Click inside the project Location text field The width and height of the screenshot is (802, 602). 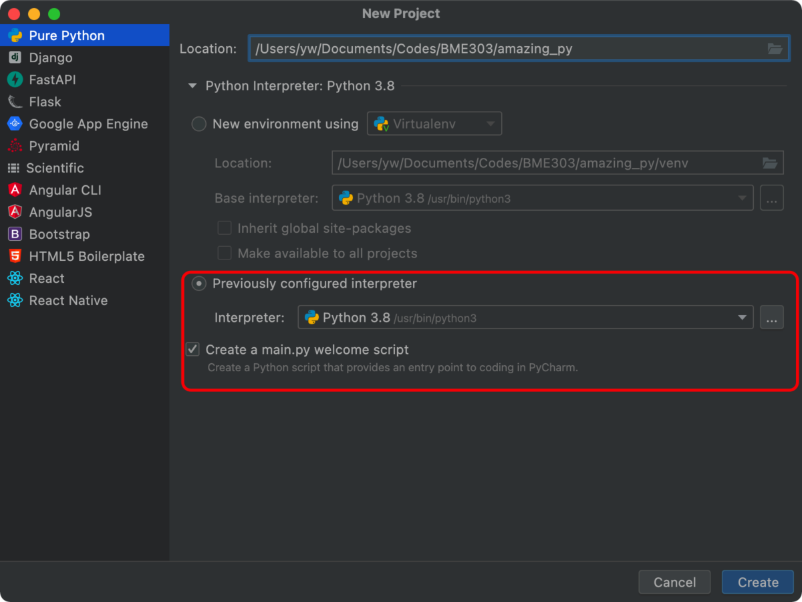(468, 48)
